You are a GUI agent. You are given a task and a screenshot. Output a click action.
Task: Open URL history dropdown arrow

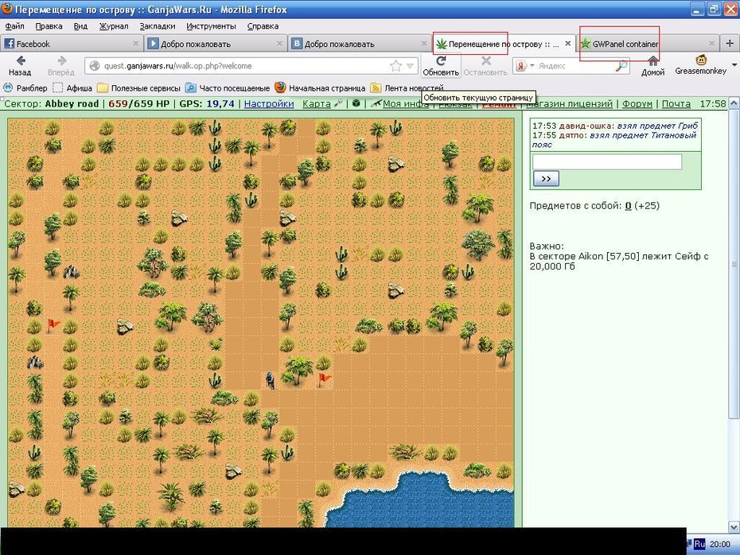410,66
